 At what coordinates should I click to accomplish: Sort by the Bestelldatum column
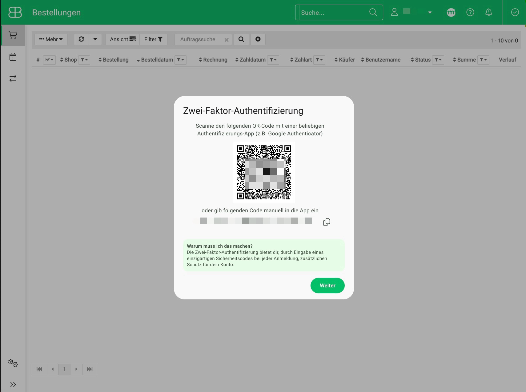tap(155, 60)
